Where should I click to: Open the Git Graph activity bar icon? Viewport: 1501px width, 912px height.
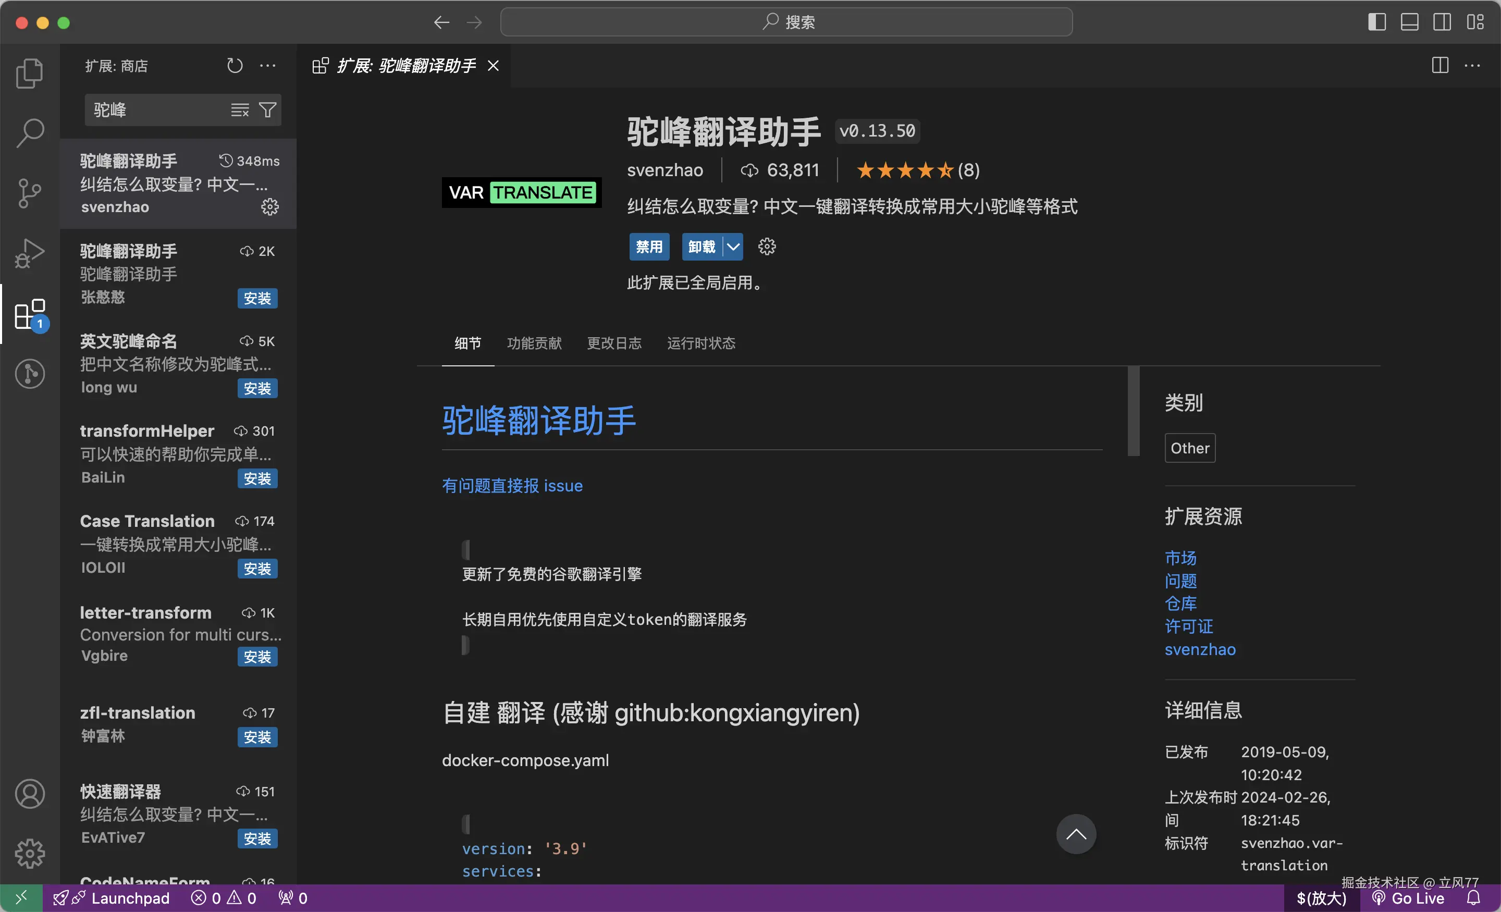(x=29, y=374)
